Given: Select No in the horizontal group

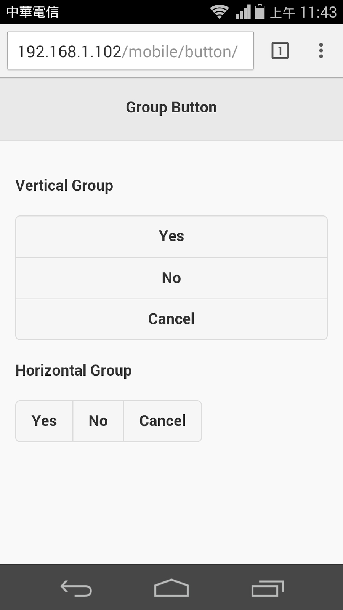Looking at the screenshot, I should click(98, 421).
